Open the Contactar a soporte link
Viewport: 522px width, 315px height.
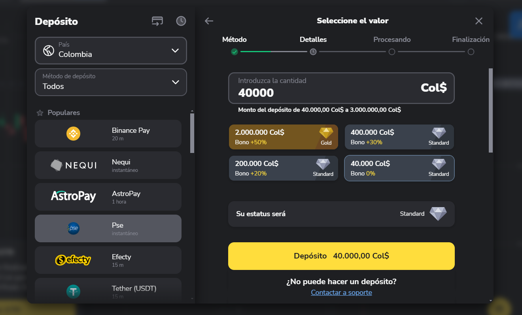click(341, 292)
